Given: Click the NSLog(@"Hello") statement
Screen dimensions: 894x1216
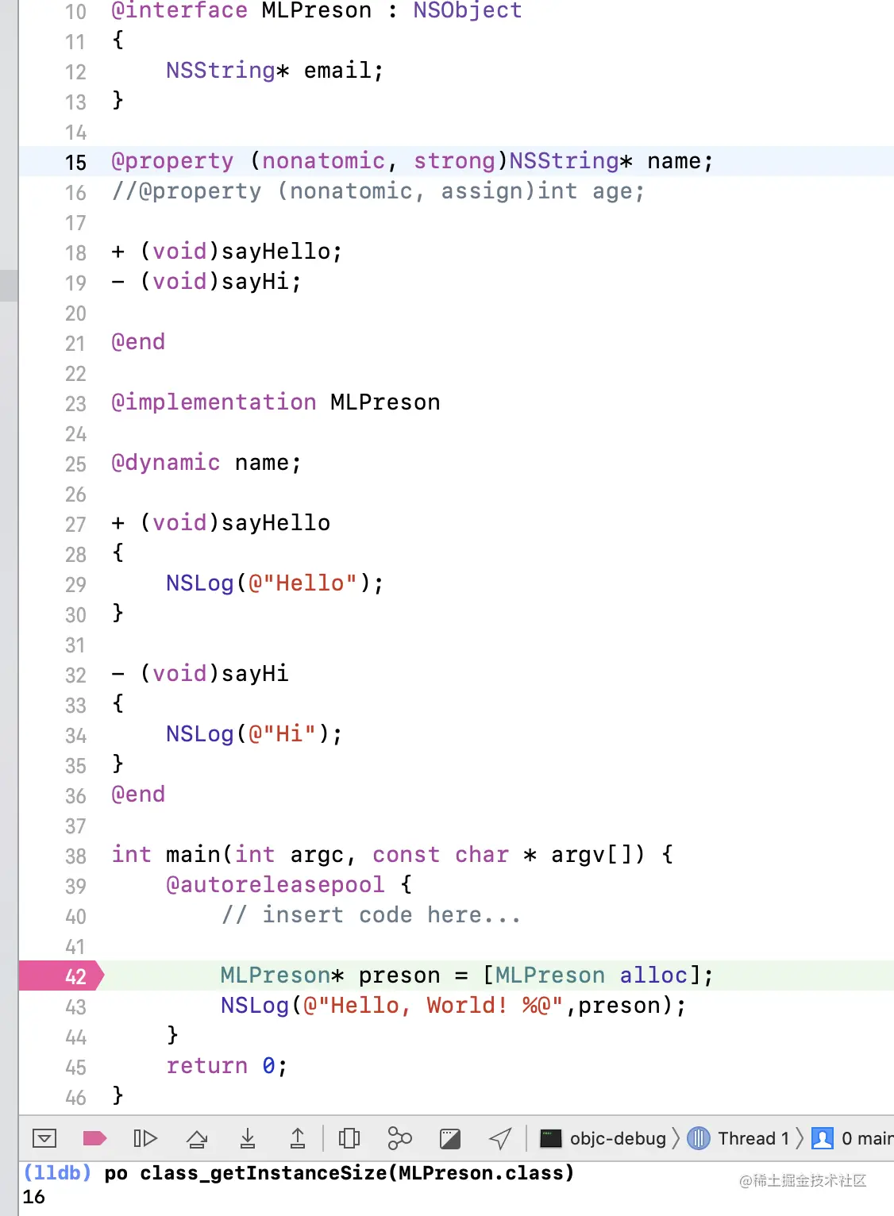Looking at the screenshot, I should [x=275, y=583].
